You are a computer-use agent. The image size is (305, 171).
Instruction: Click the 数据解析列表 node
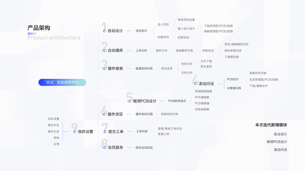[x=184, y=51]
